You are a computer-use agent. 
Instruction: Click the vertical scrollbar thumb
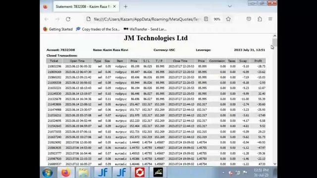coord(274,42)
